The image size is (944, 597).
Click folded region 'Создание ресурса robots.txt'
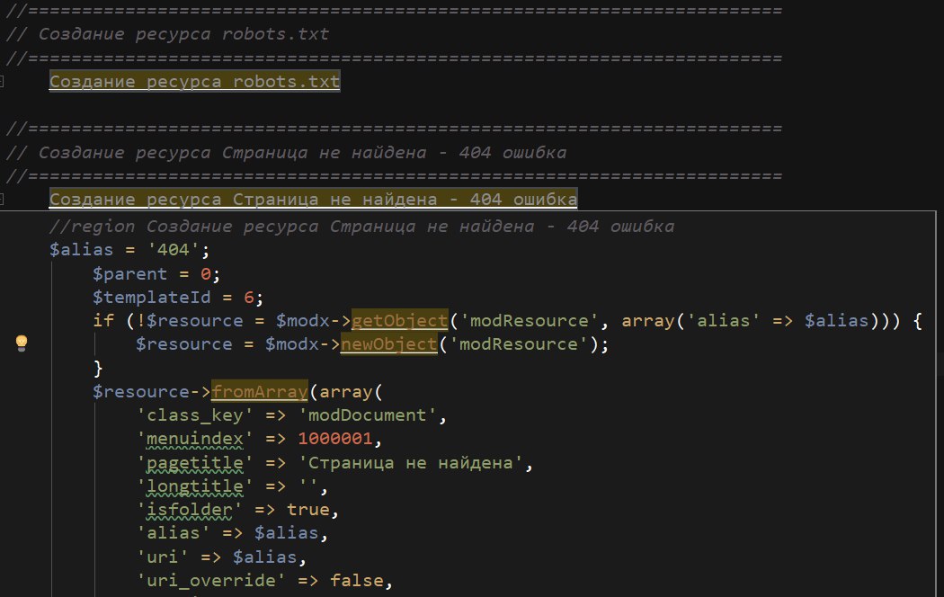194,81
